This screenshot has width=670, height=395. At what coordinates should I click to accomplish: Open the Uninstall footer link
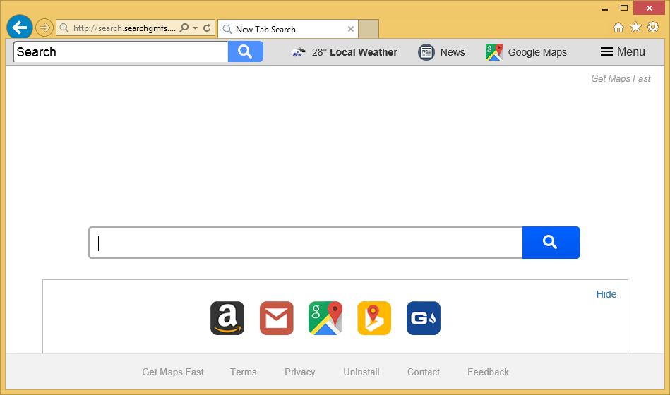(x=361, y=372)
